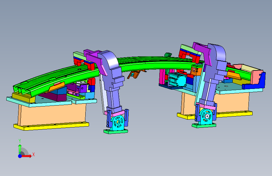
Task: Select the green foot plate under left pivot
Action: 116,132
